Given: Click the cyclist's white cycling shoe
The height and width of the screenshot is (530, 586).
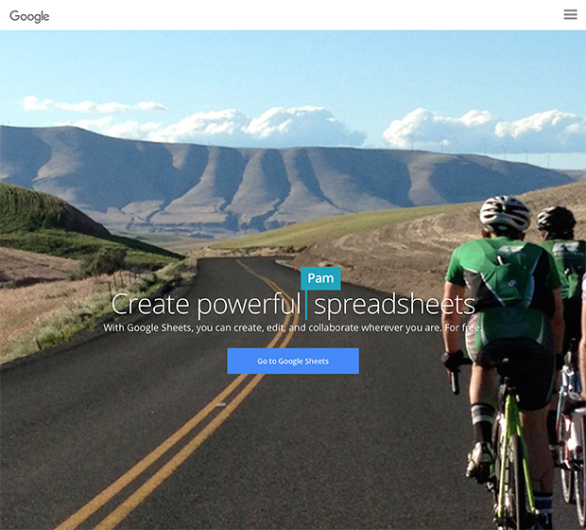Looking at the screenshot, I should pos(478,461).
